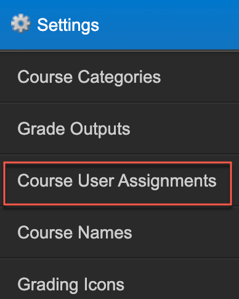Open Grading Icons settings
The height and width of the screenshot is (299, 239).
pos(119,279)
